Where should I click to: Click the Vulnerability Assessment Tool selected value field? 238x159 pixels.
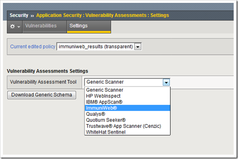point(123,82)
